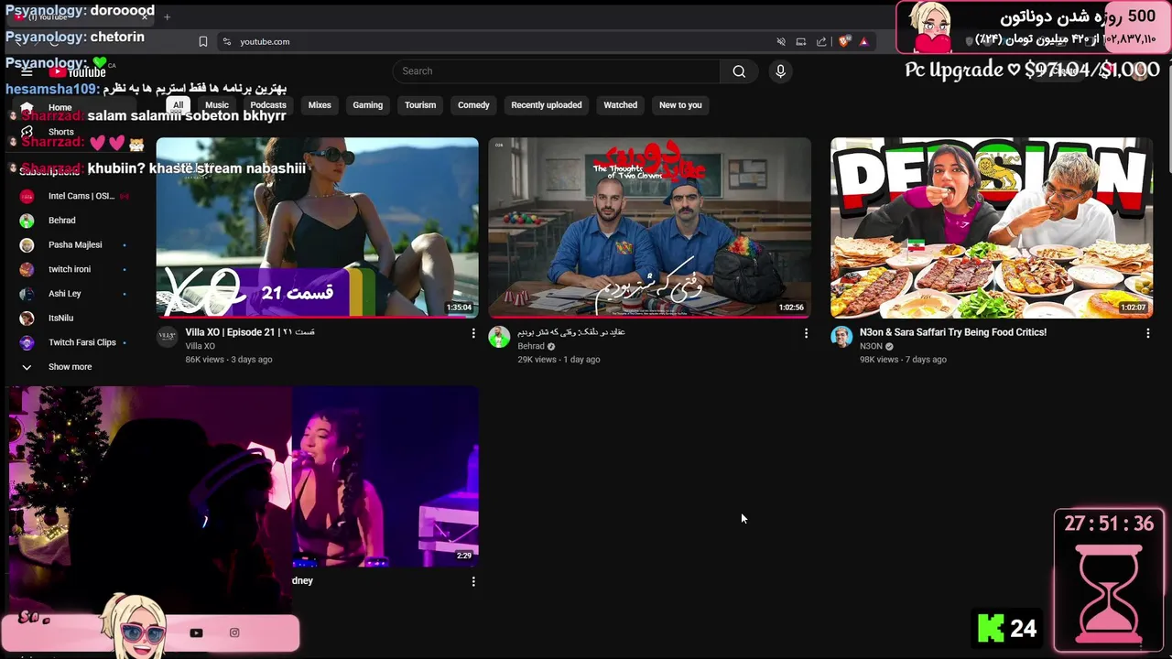This screenshot has height=659, width=1172.
Task: Select the New to you chip
Action: click(x=680, y=105)
